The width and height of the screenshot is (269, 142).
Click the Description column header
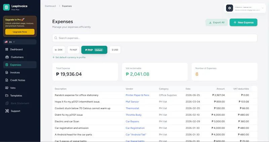click(x=61, y=89)
